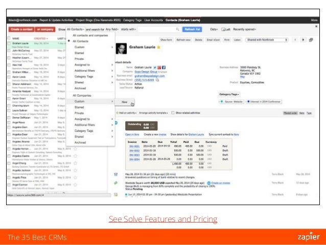Open the Recently opened dropdown
This screenshot has width=326, height=245.
click(x=244, y=29)
